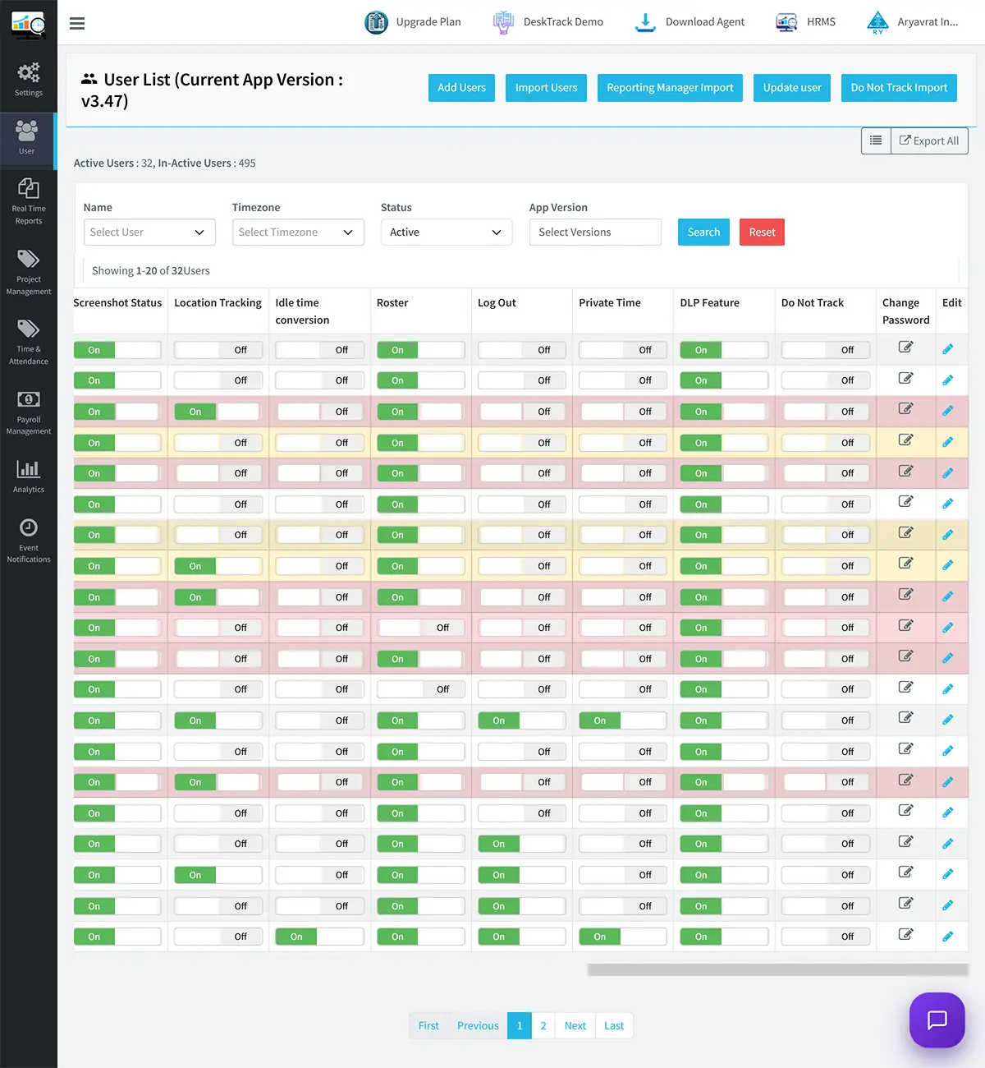Click the Select Versions field
This screenshot has width=985, height=1068.
point(595,232)
